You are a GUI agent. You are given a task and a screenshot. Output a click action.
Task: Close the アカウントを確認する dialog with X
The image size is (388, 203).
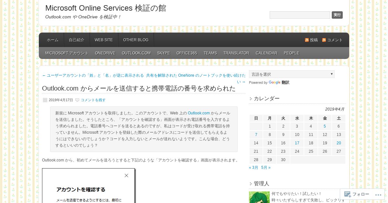[x=126, y=176]
